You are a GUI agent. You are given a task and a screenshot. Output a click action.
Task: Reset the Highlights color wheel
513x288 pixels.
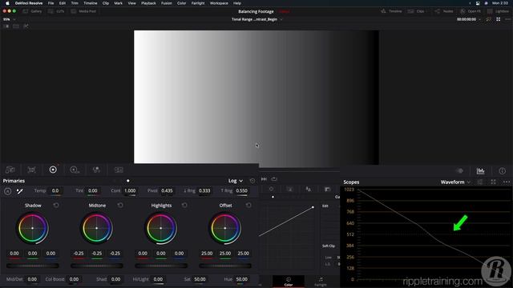tap(184, 205)
